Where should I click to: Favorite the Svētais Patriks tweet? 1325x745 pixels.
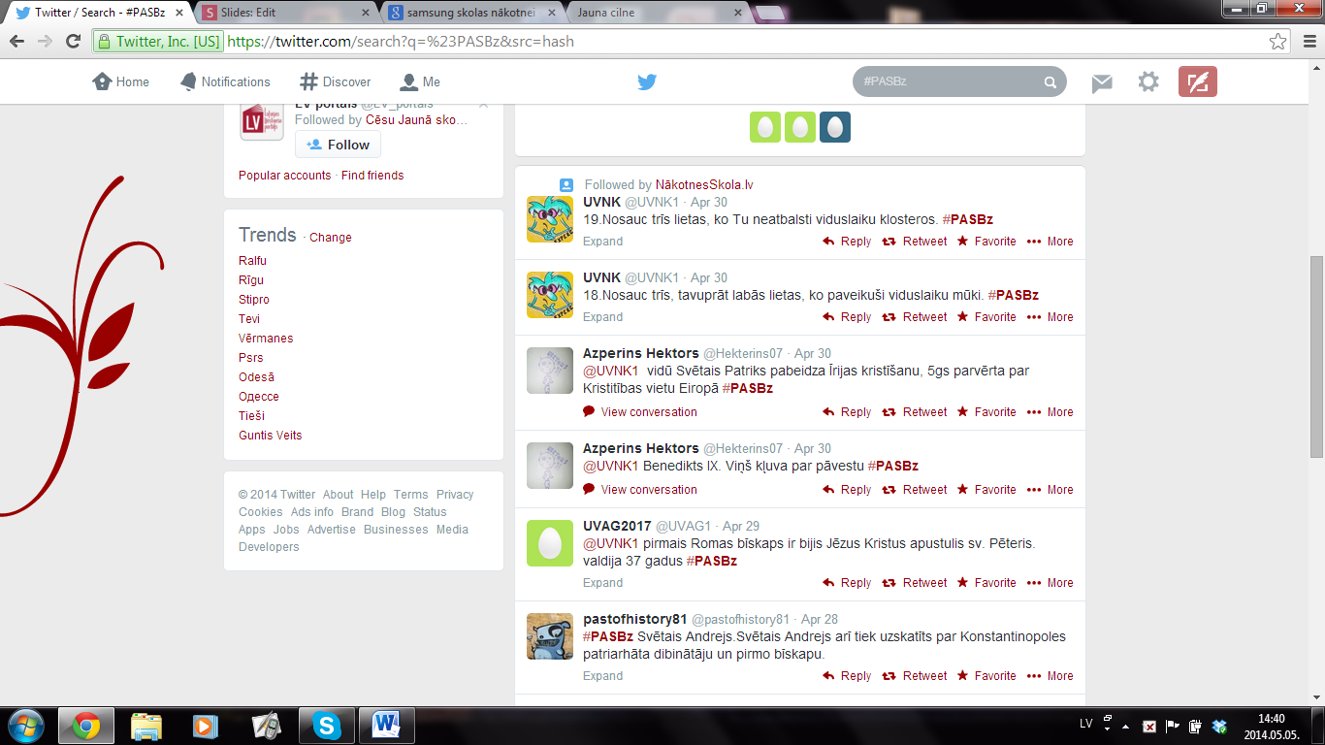point(986,412)
